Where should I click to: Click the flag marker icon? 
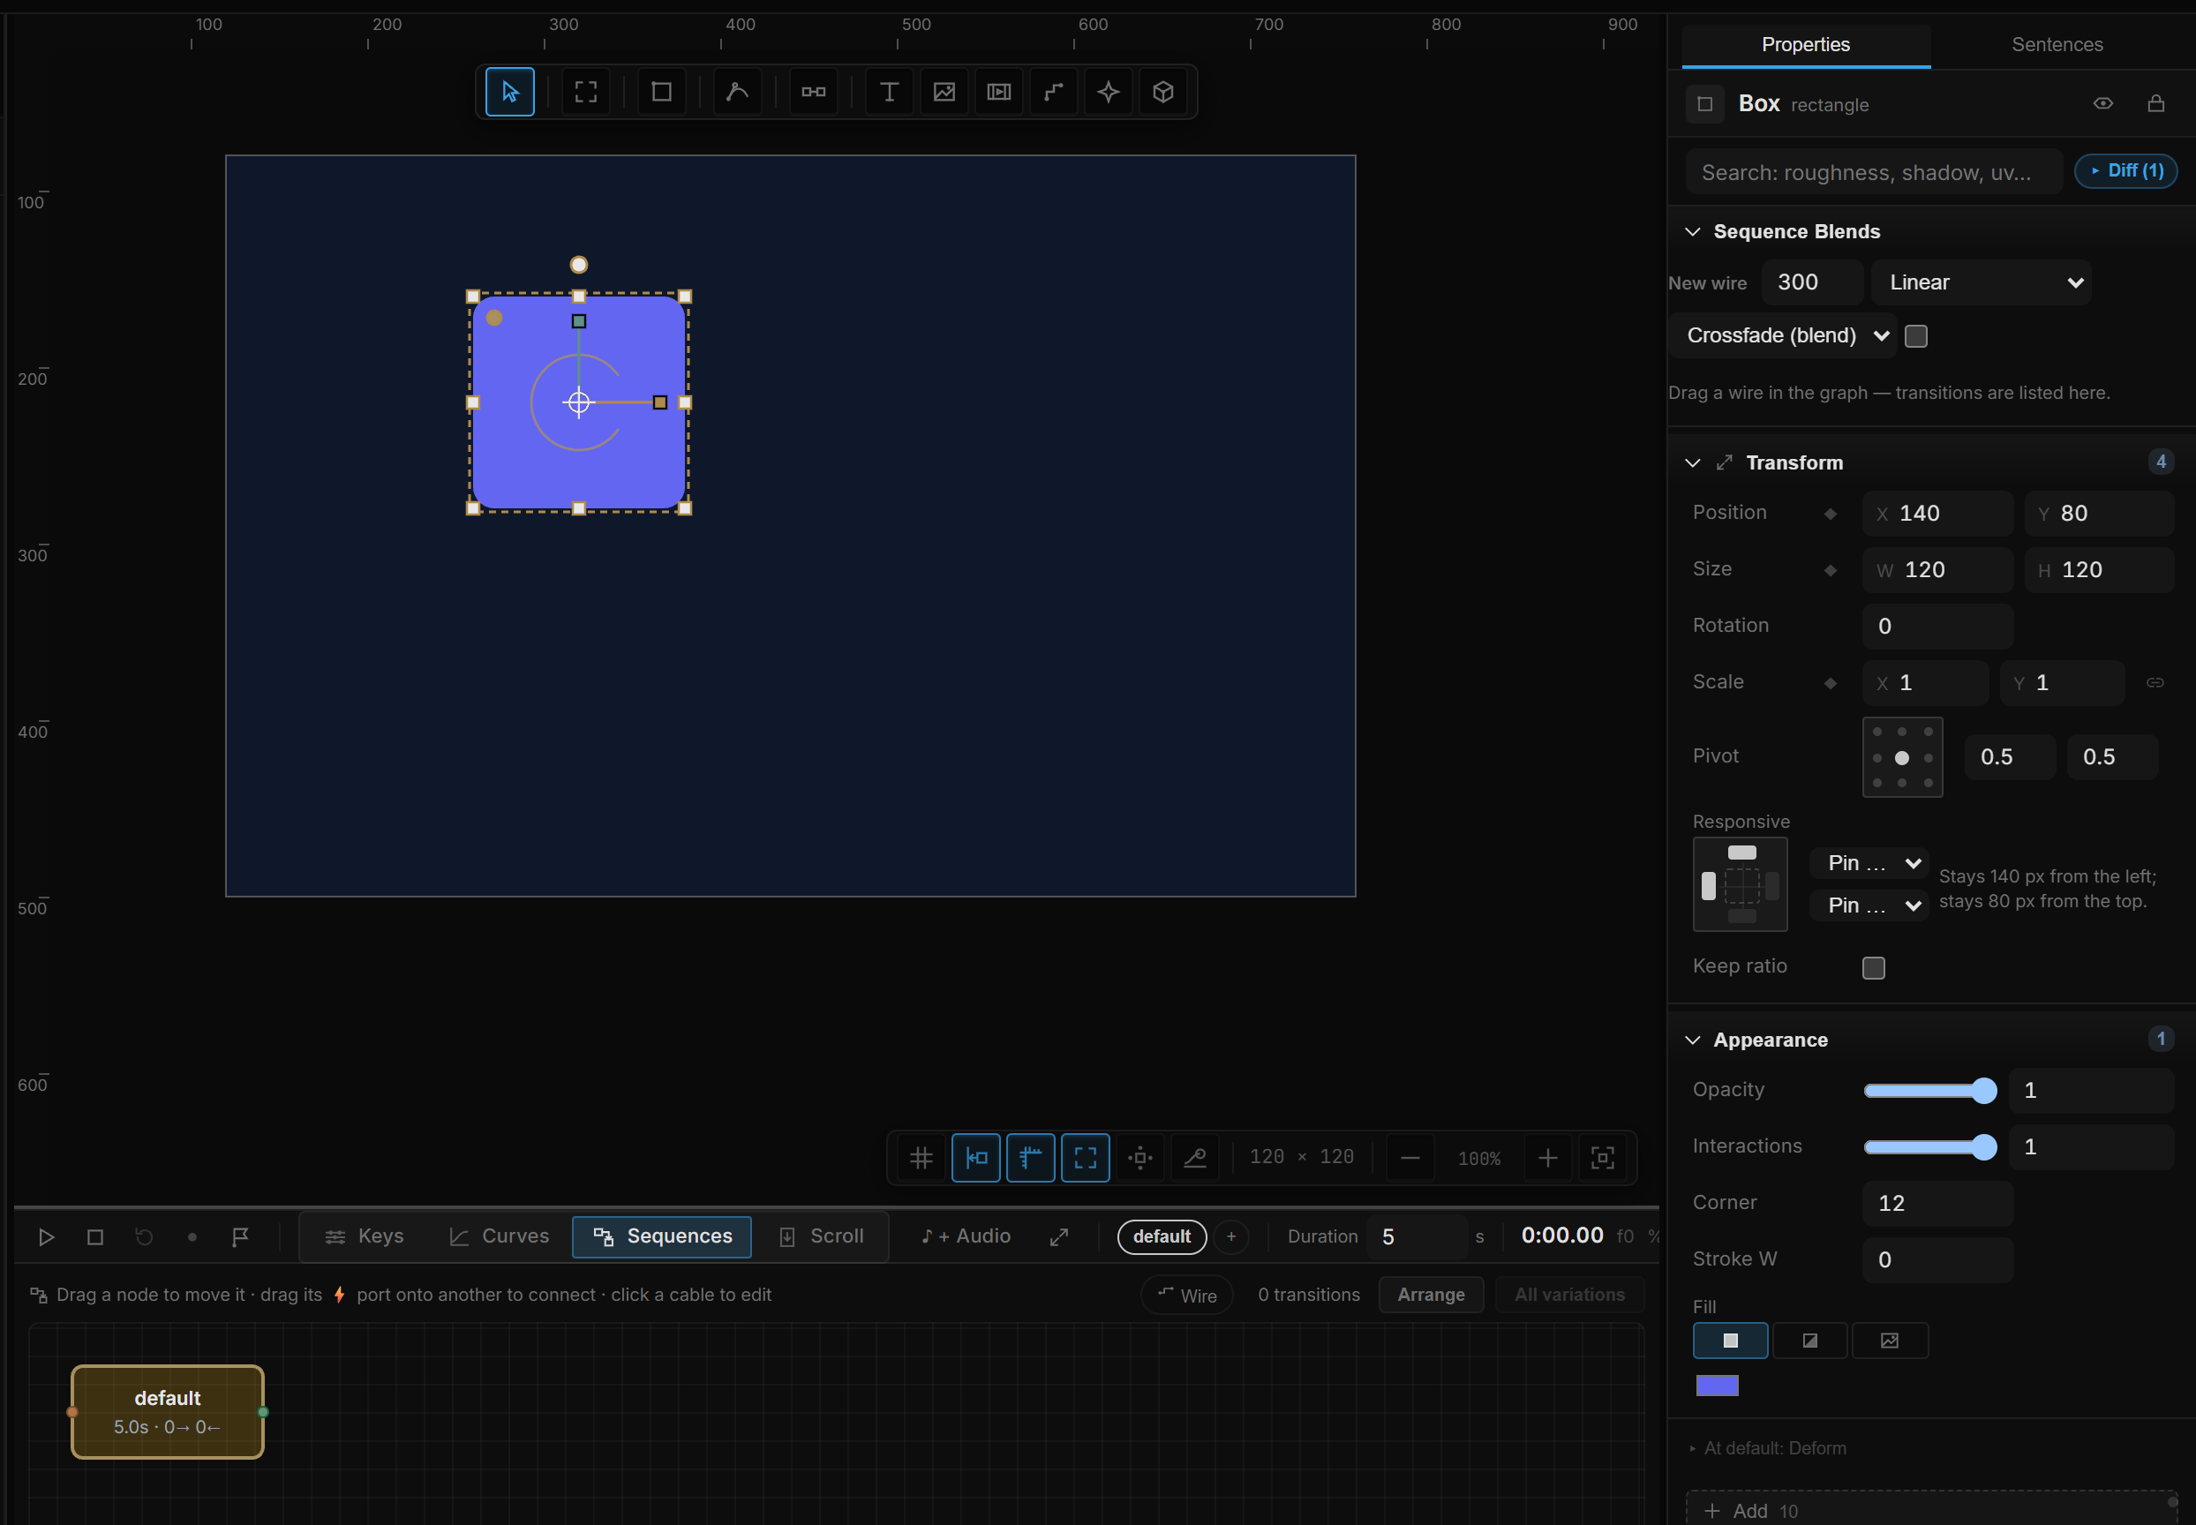tap(241, 1237)
